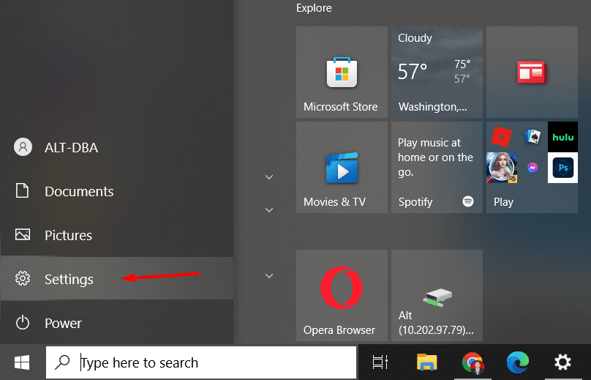
Task: Open the Solitaire cards icon in Play folder
Action: tap(532, 136)
